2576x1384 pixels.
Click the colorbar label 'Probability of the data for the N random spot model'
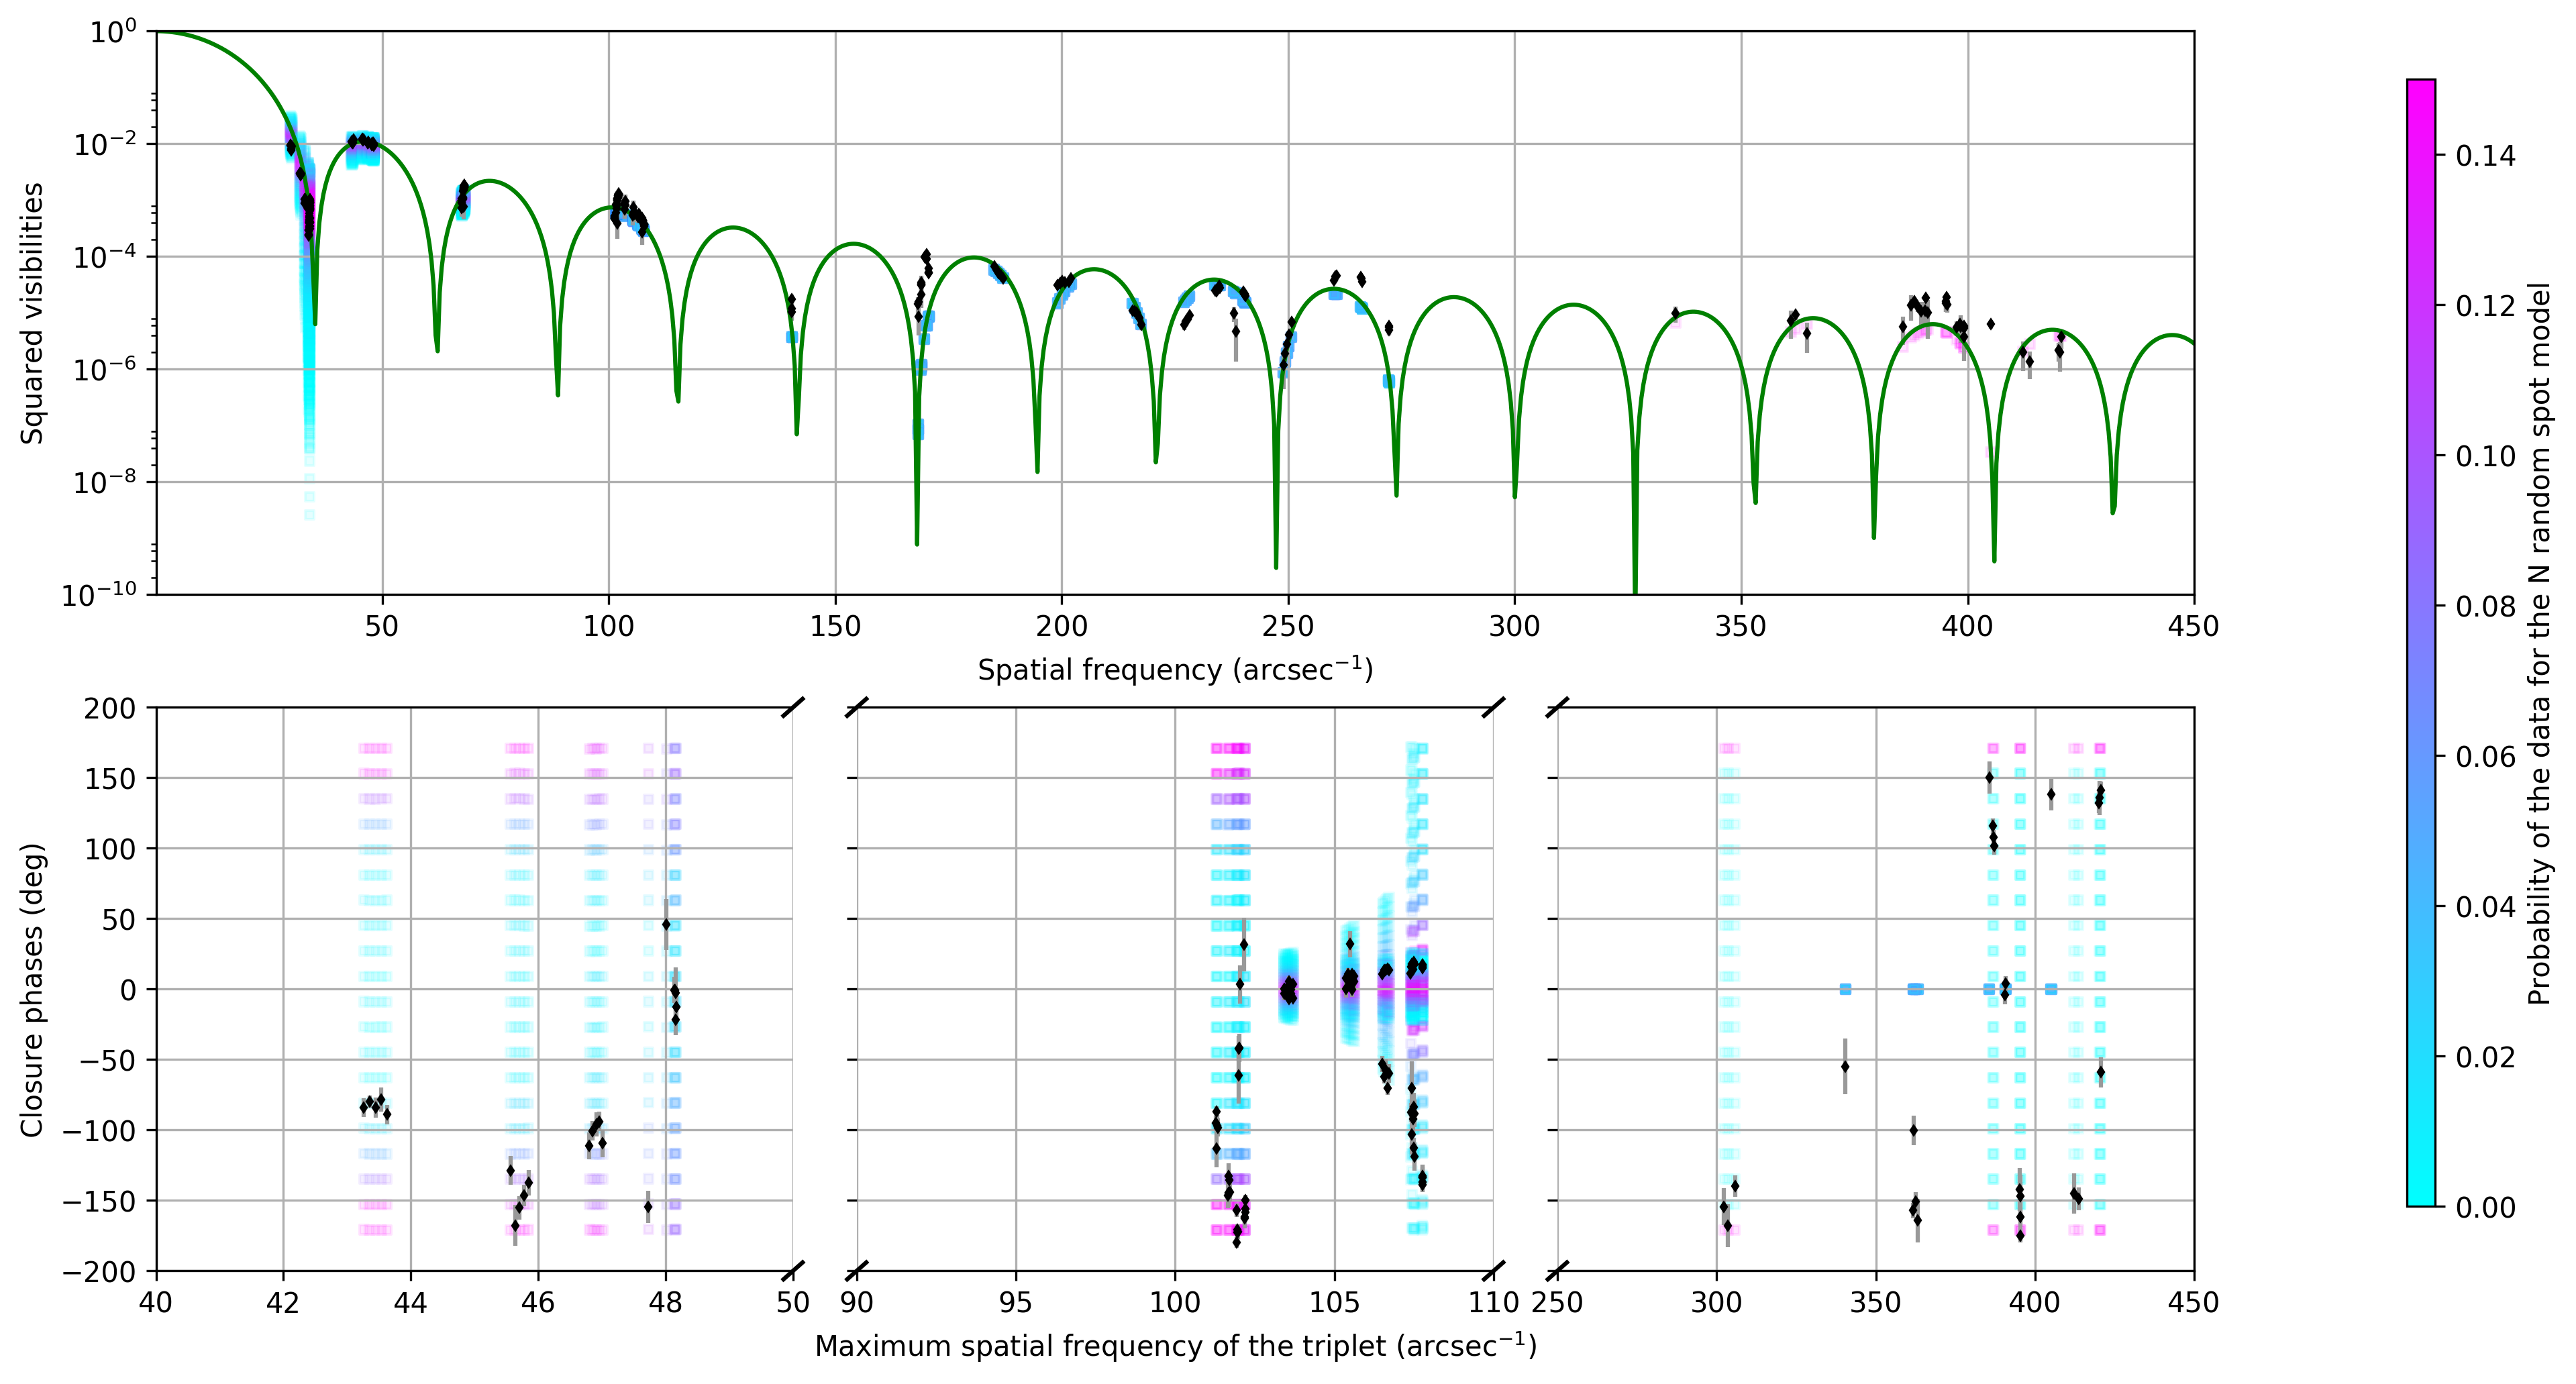click(2539, 643)
